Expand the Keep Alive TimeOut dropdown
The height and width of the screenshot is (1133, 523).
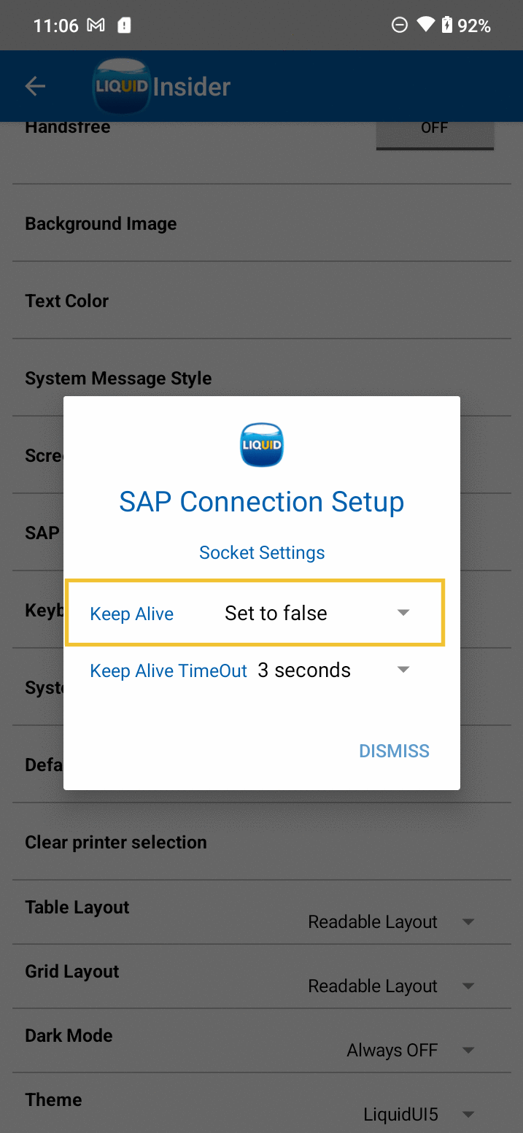tap(333, 670)
